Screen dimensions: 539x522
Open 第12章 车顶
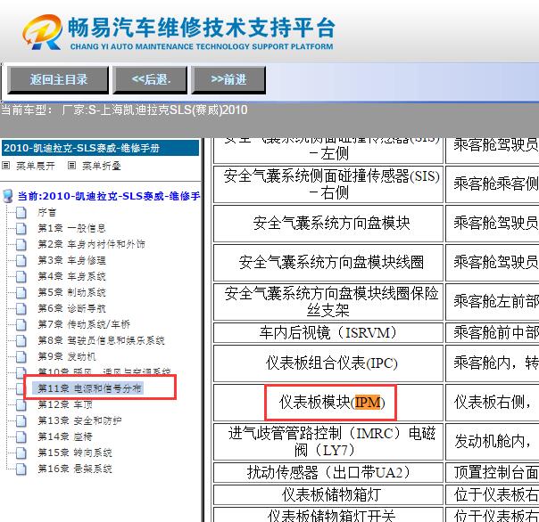[x=65, y=404]
